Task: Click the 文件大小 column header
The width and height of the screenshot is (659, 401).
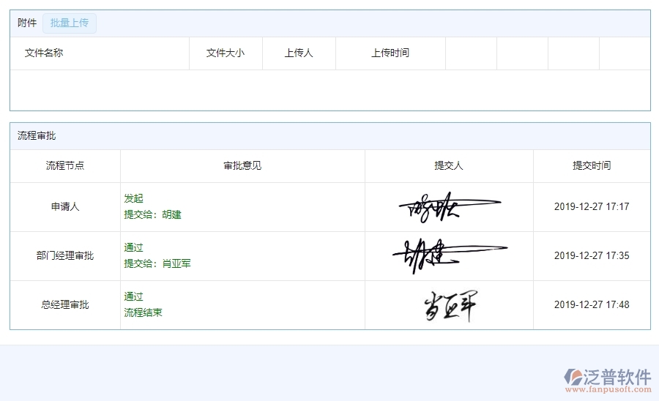Action: [226, 53]
